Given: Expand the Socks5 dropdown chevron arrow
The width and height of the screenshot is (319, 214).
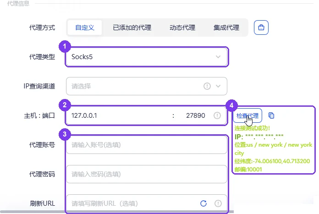Looking at the screenshot, I should pyautogui.click(x=218, y=57).
